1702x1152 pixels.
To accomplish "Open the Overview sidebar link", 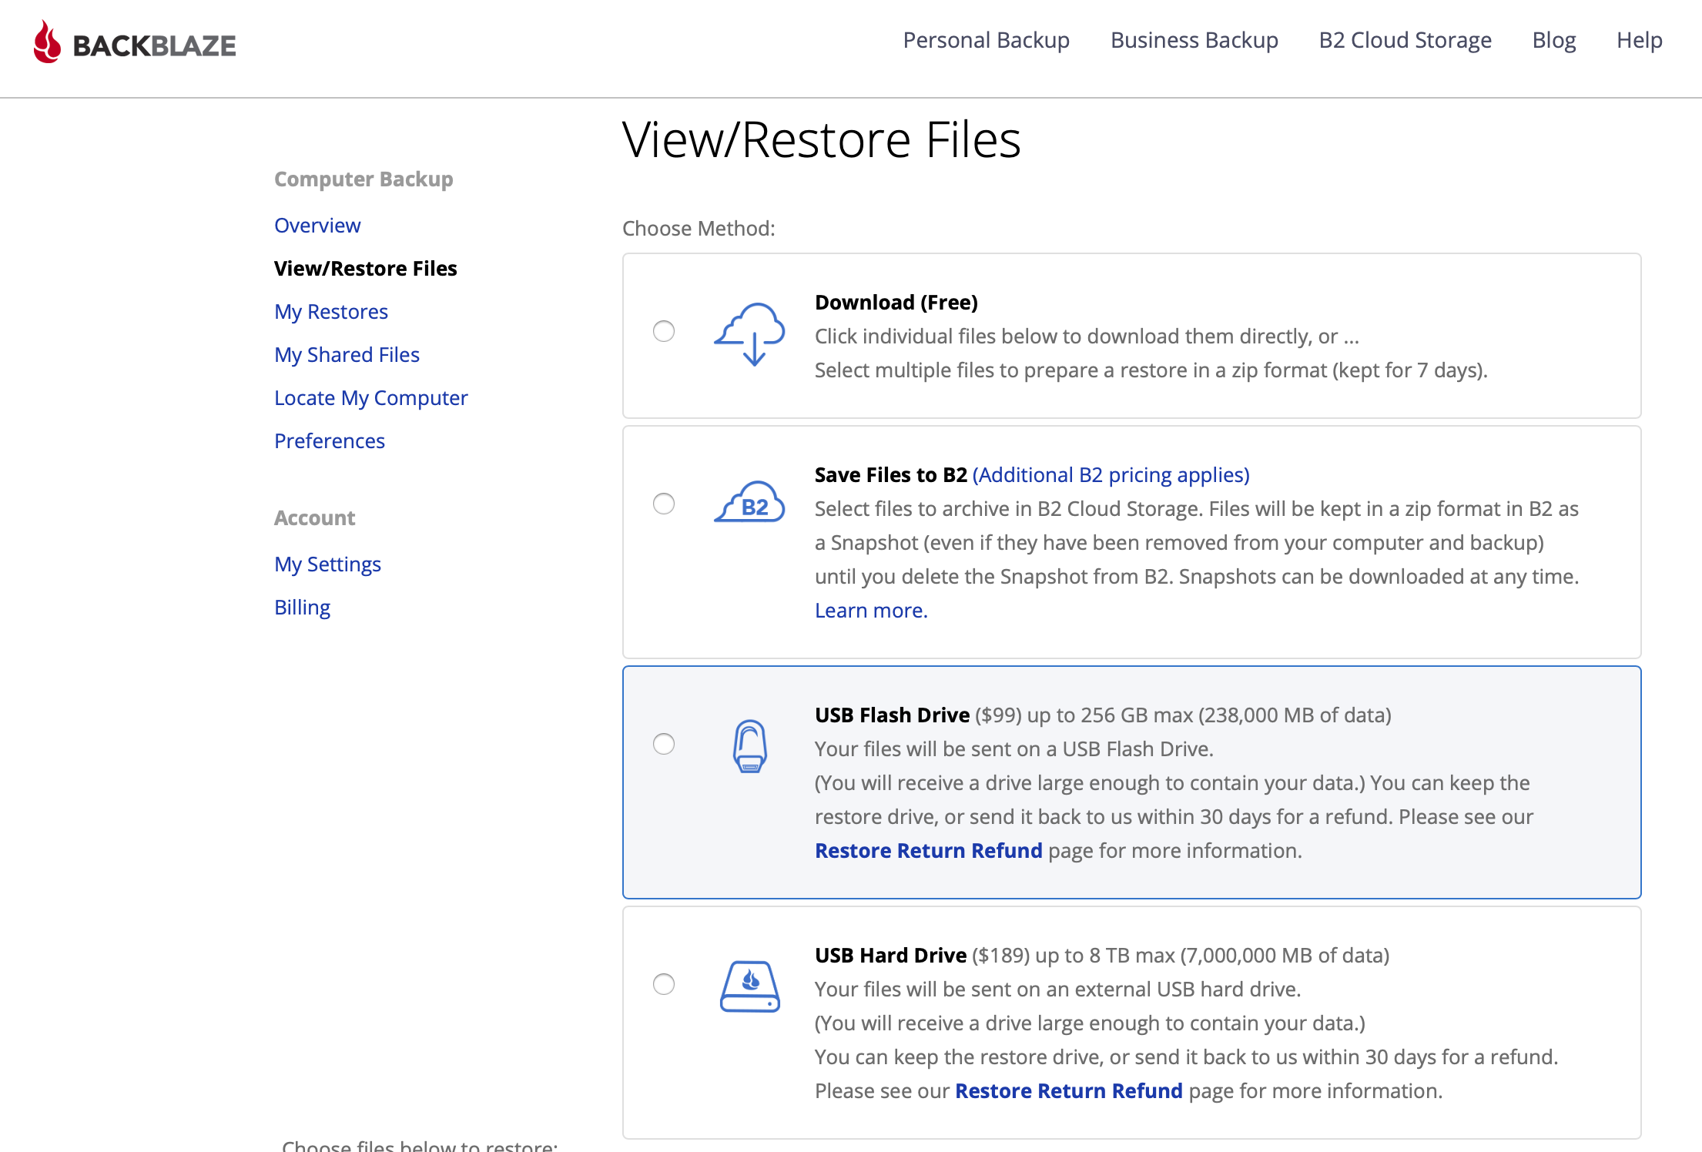I will (317, 226).
